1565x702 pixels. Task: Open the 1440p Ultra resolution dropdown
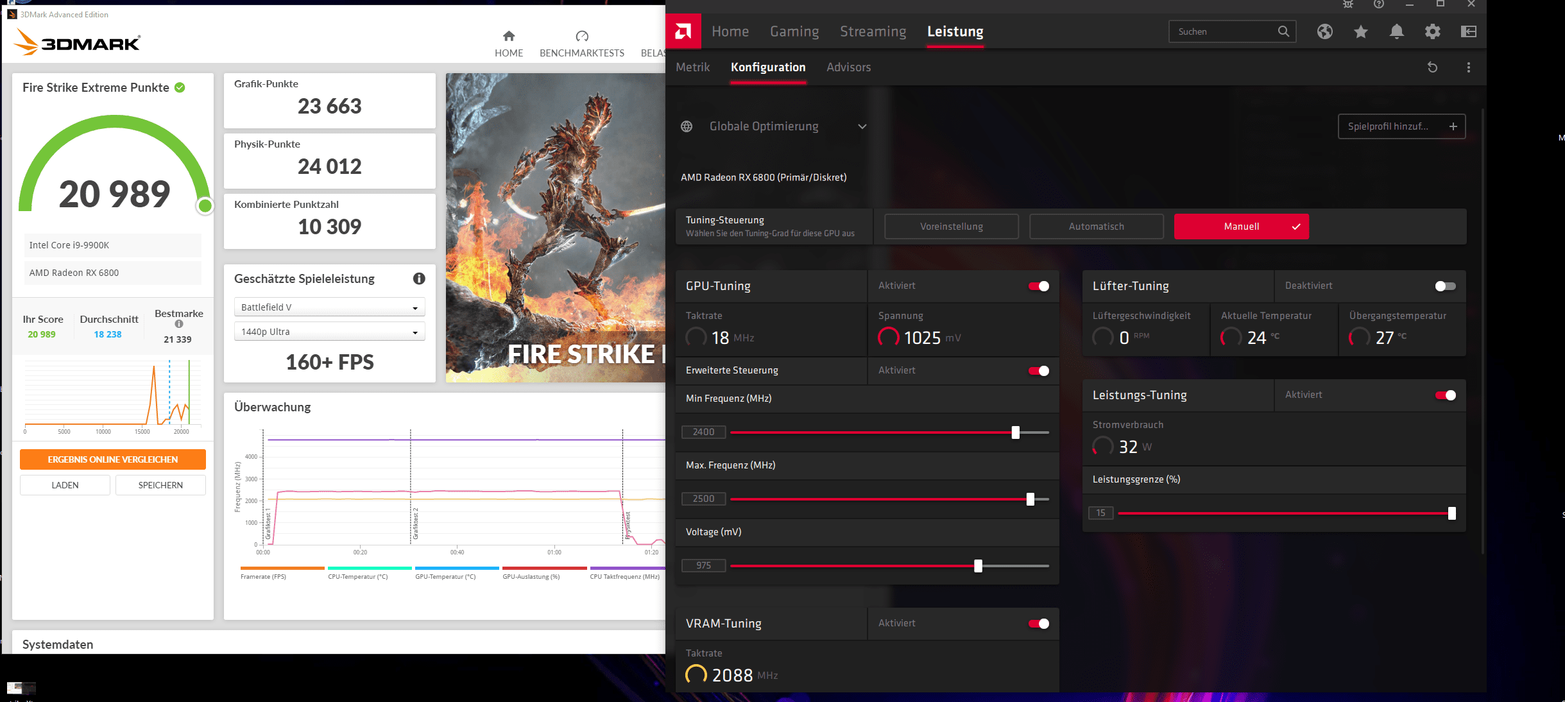(x=329, y=332)
